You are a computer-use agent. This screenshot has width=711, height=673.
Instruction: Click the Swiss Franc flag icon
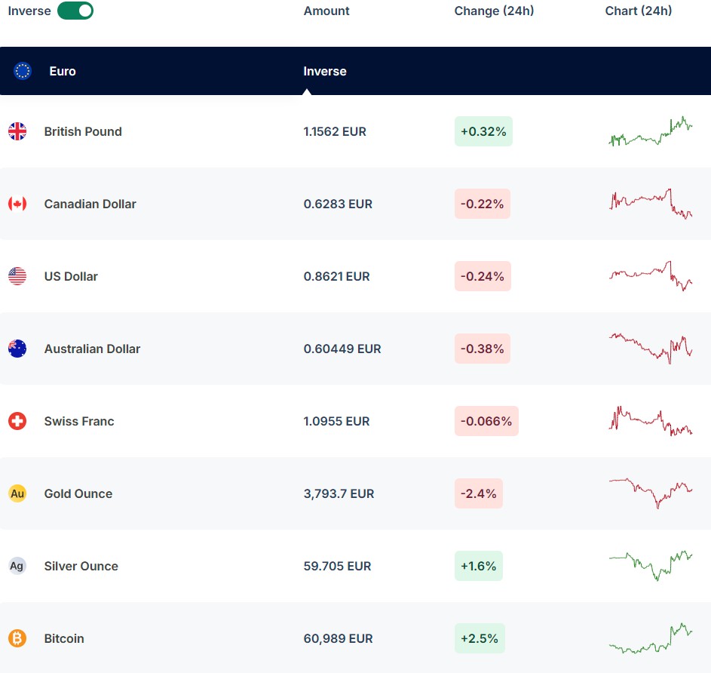(x=17, y=421)
